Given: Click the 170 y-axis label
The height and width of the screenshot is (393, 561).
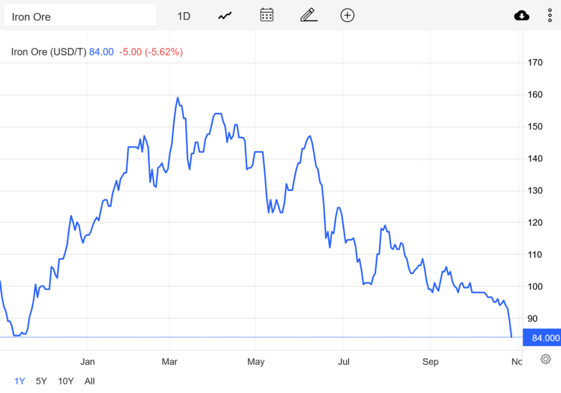Looking at the screenshot, I should pos(535,63).
